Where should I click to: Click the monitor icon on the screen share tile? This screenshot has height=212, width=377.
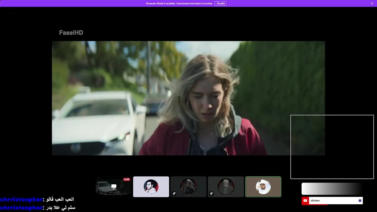pyautogui.click(x=114, y=187)
